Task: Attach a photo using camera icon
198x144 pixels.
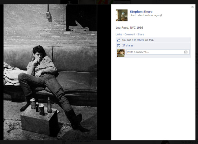Action: point(186,52)
